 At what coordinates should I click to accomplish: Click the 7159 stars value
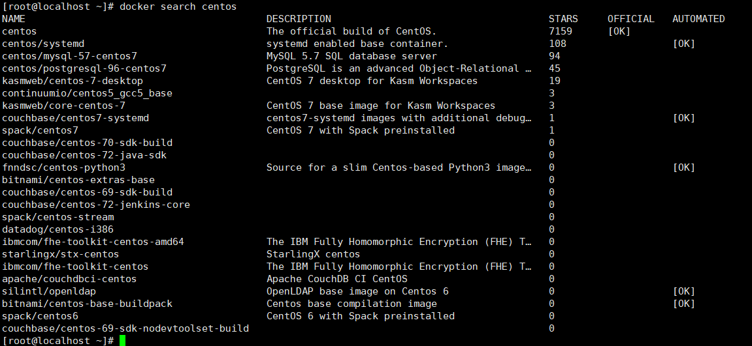[x=560, y=31]
